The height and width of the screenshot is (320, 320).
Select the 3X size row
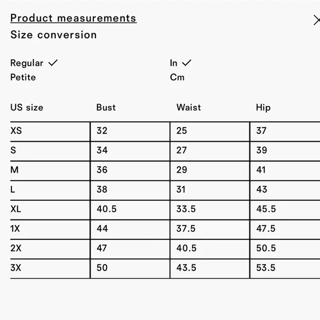[x=165, y=269]
